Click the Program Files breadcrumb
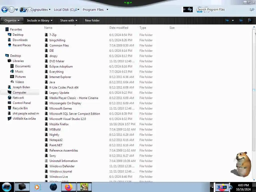 tap(93, 9)
